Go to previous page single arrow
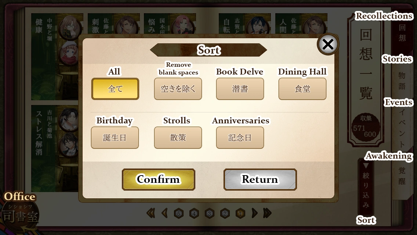 (x=164, y=213)
